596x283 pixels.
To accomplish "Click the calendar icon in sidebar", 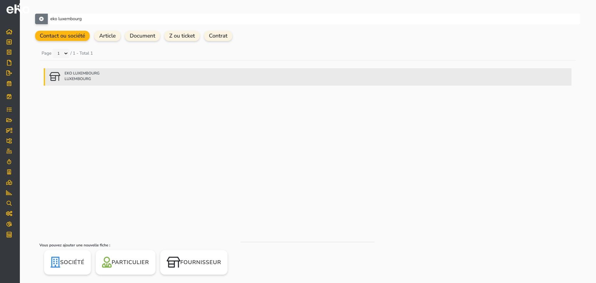I will (x=9, y=83).
